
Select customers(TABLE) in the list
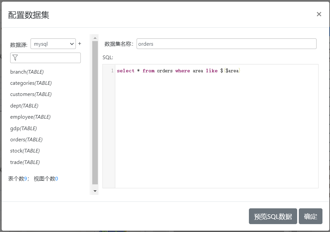31,94
